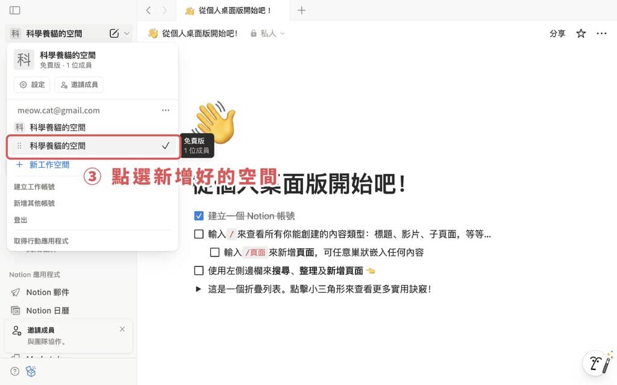Click the 分享 share button
This screenshot has height=385, width=617.
click(x=557, y=34)
